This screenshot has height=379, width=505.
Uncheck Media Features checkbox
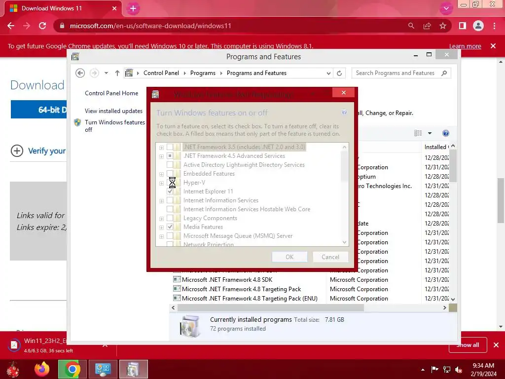[x=170, y=227]
